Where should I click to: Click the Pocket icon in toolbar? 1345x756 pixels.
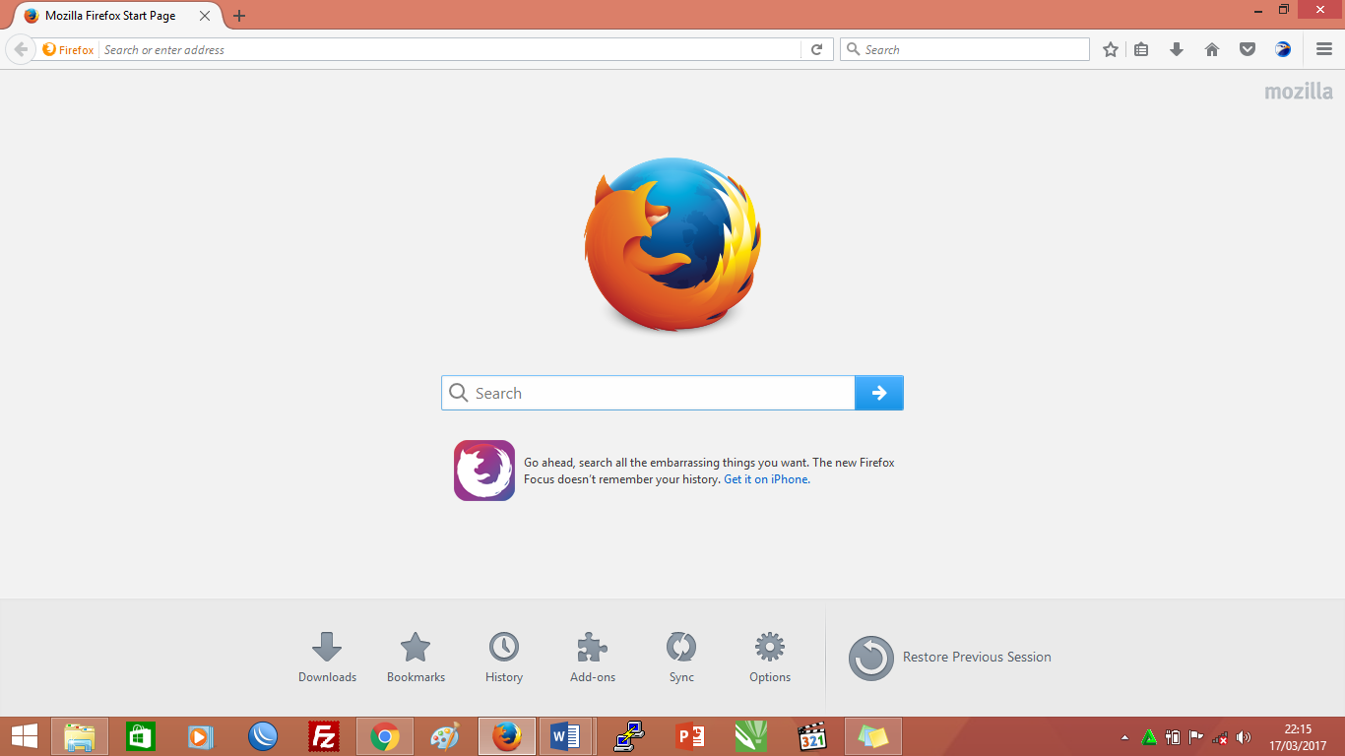pyautogui.click(x=1248, y=49)
